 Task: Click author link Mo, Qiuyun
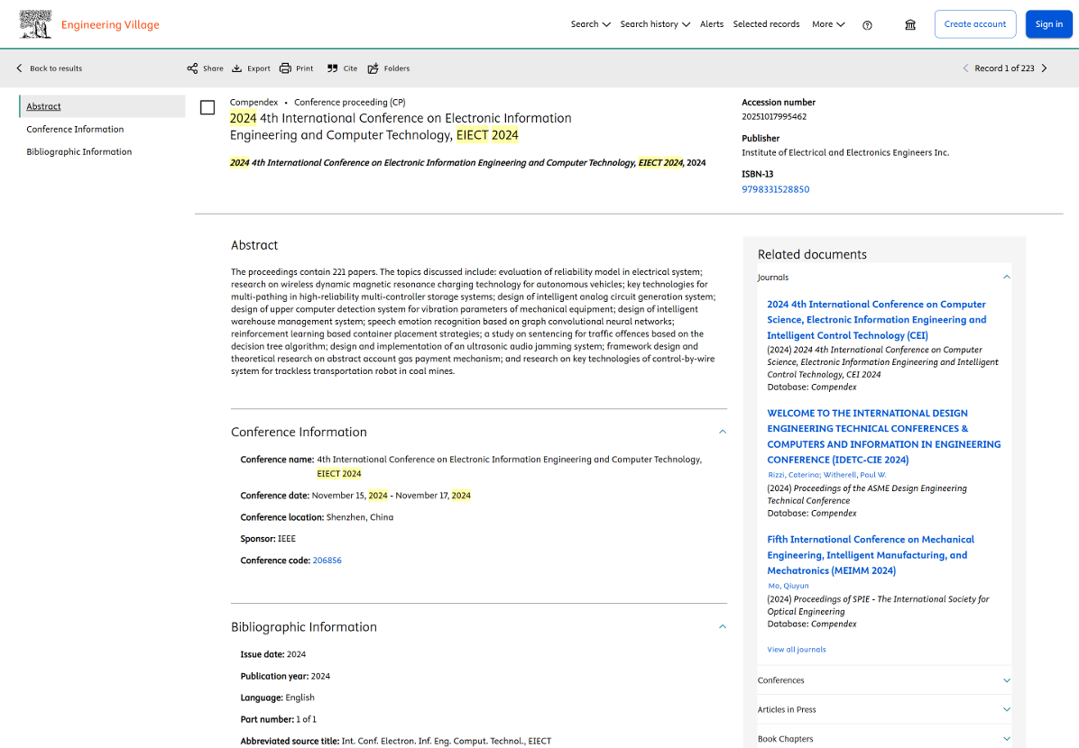tap(788, 586)
